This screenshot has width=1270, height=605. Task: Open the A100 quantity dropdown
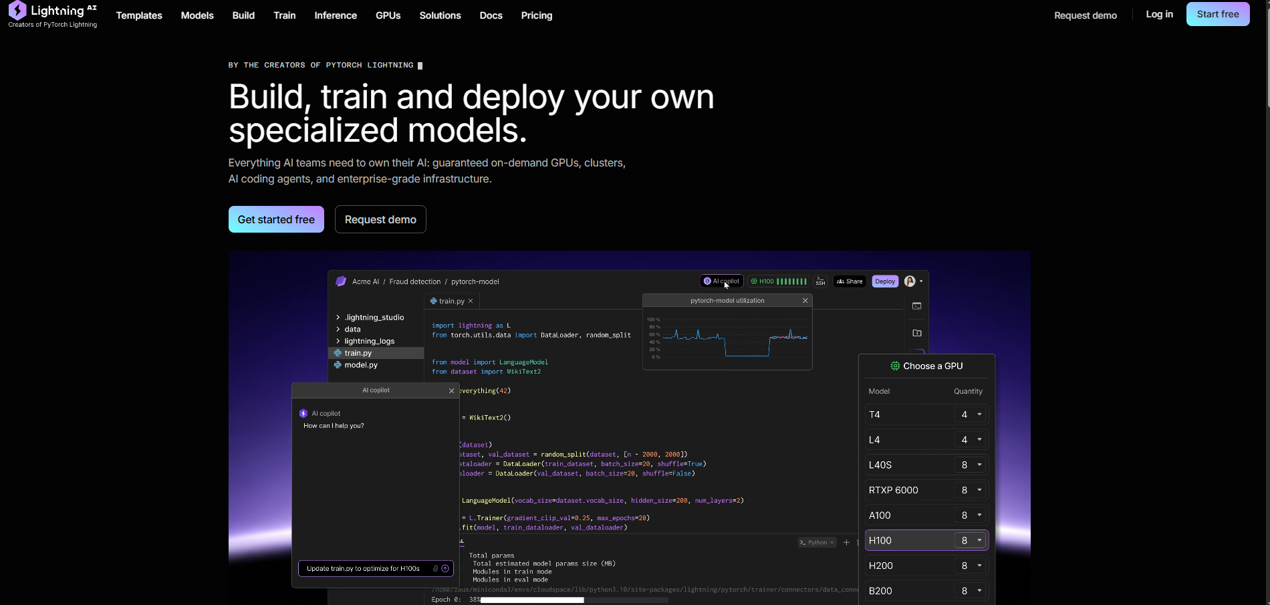click(x=970, y=515)
